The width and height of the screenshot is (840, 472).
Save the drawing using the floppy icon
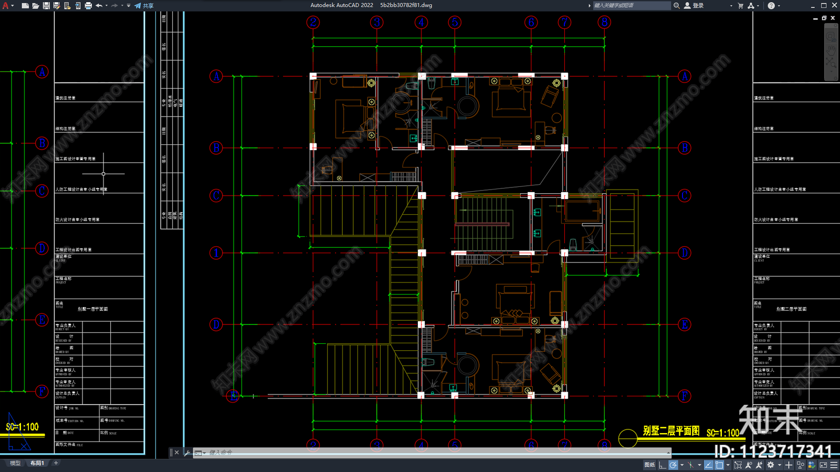pos(46,5)
